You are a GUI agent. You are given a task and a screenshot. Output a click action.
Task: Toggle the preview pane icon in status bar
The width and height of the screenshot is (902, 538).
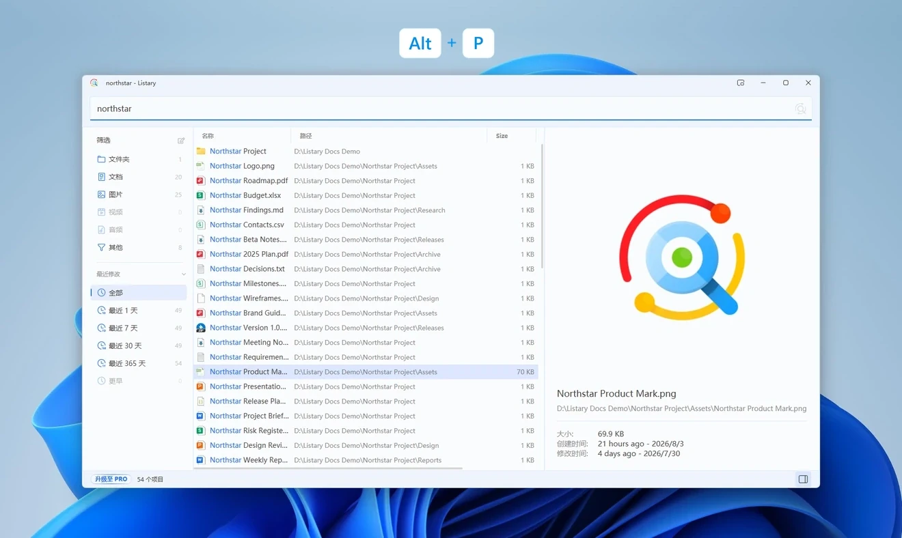[x=803, y=479]
